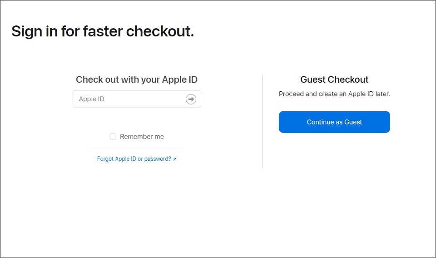Click the horizontal separator below Remember me
Image resolution: width=436 pixels, height=258 pixels.
[137, 148]
